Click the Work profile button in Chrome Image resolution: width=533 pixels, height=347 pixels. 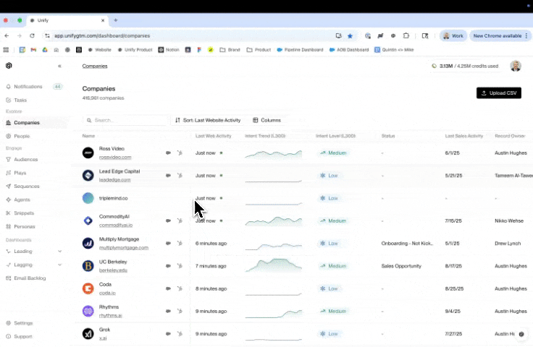tap(453, 35)
